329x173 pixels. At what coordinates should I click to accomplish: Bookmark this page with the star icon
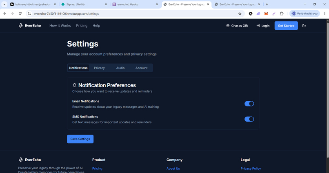(240, 13)
